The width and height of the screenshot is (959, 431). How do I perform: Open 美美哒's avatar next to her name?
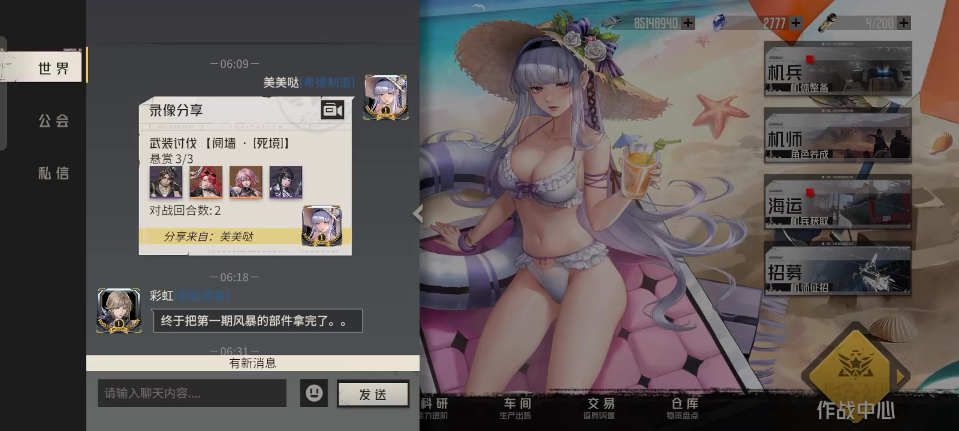click(x=386, y=97)
